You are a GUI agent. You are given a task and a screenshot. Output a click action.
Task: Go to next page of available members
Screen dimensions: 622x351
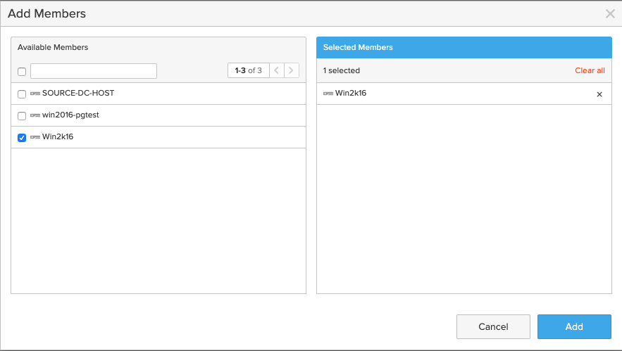292,70
